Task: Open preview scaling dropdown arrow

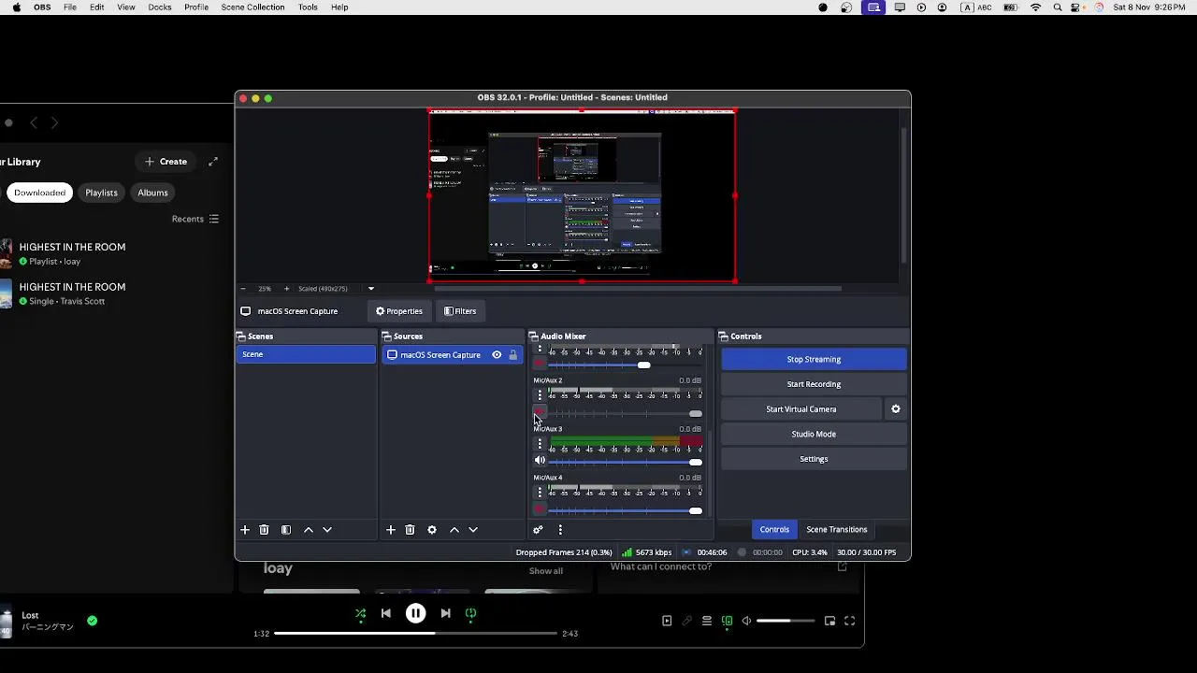Action: [x=371, y=289]
